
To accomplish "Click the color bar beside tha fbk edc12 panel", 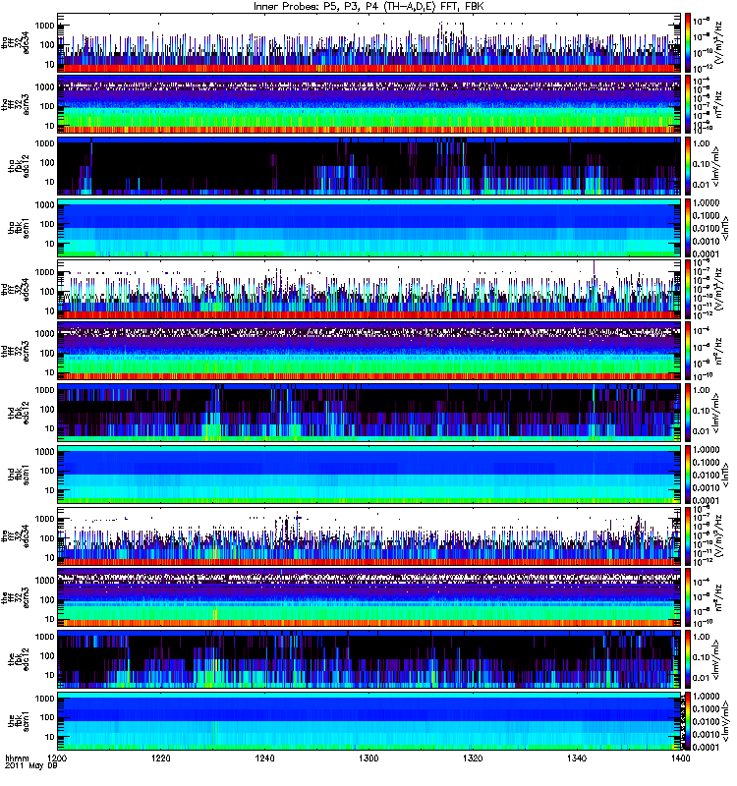I will (x=688, y=166).
